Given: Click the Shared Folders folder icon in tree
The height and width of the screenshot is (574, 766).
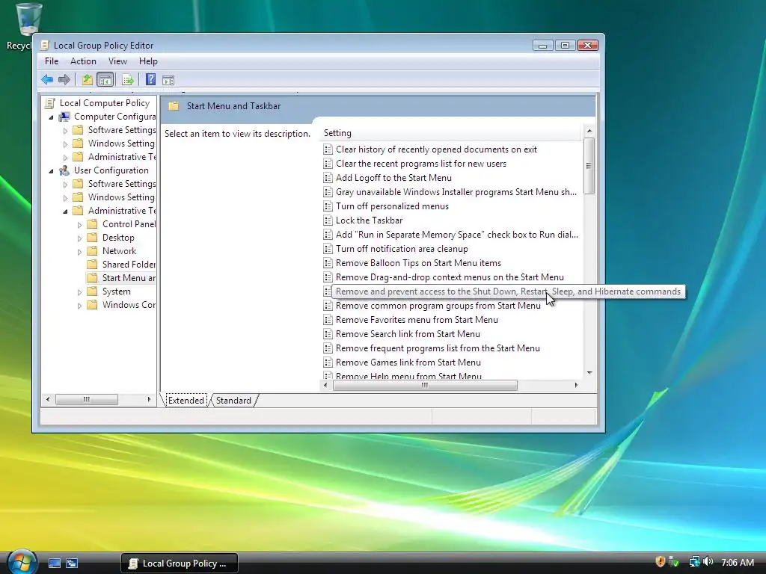Looking at the screenshot, I should [x=92, y=264].
